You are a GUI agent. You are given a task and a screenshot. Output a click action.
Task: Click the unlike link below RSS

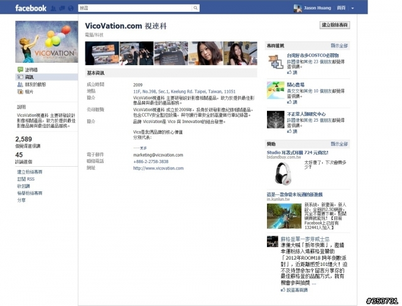[x=24, y=186]
